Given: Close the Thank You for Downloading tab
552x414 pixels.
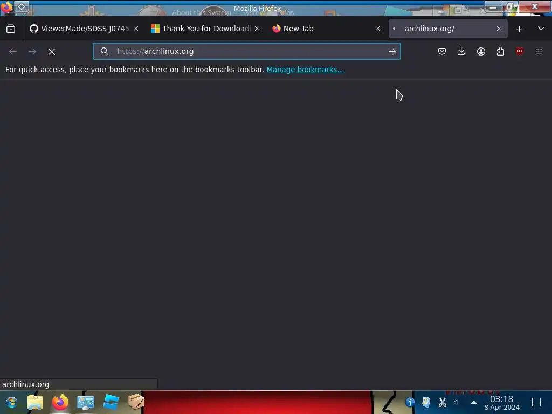Looking at the screenshot, I should [x=257, y=29].
